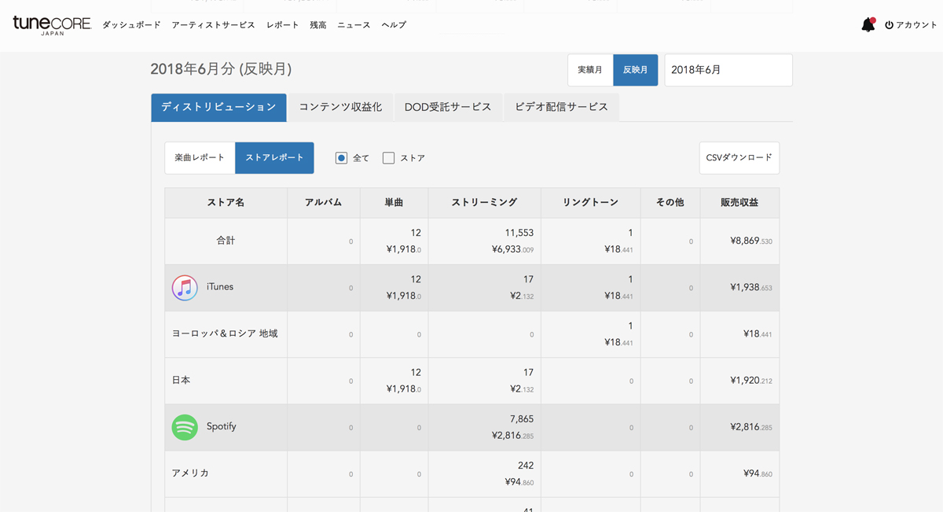Select the 全て radio button
The height and width of the screenshot is (512, 943).
[341, 158]
